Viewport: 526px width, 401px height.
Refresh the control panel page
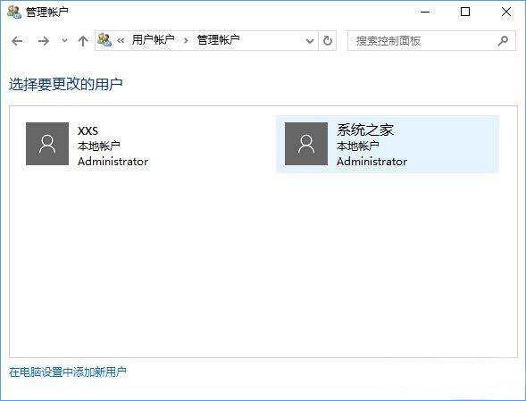(328, 41)
